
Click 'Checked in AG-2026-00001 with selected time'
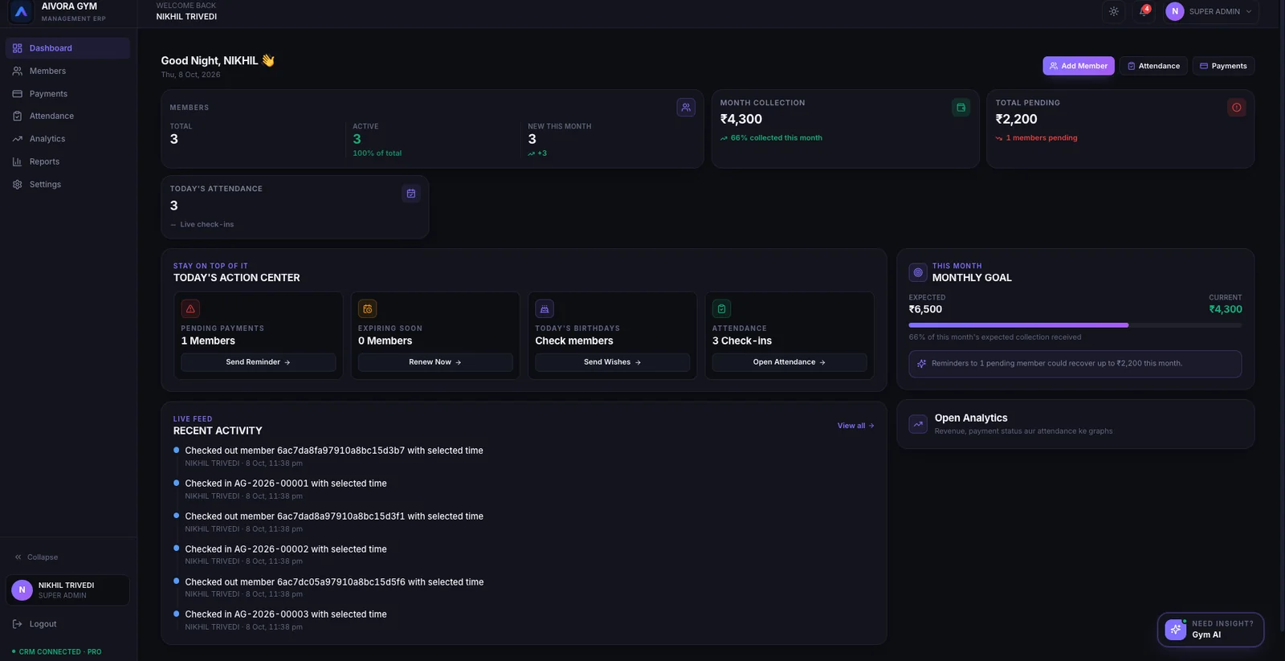coord(286,484)
